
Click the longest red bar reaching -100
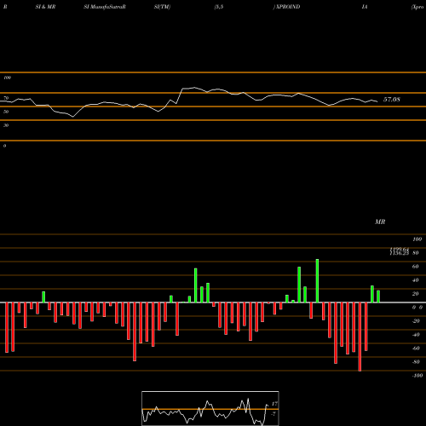click(360, 337)
